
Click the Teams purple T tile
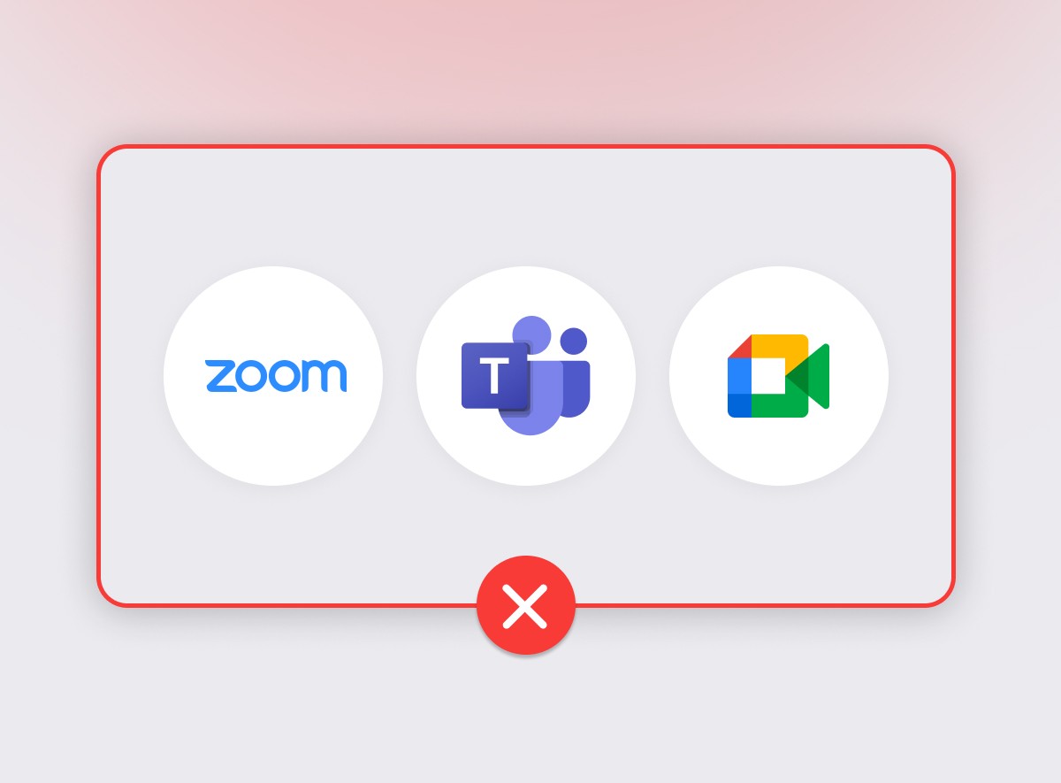495,375
